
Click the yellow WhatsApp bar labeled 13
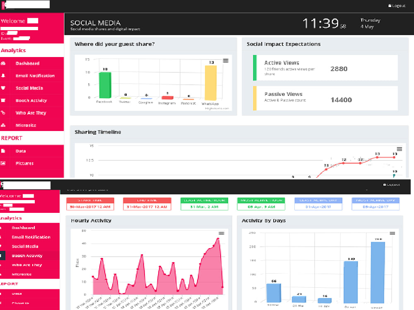click(211, 83)
